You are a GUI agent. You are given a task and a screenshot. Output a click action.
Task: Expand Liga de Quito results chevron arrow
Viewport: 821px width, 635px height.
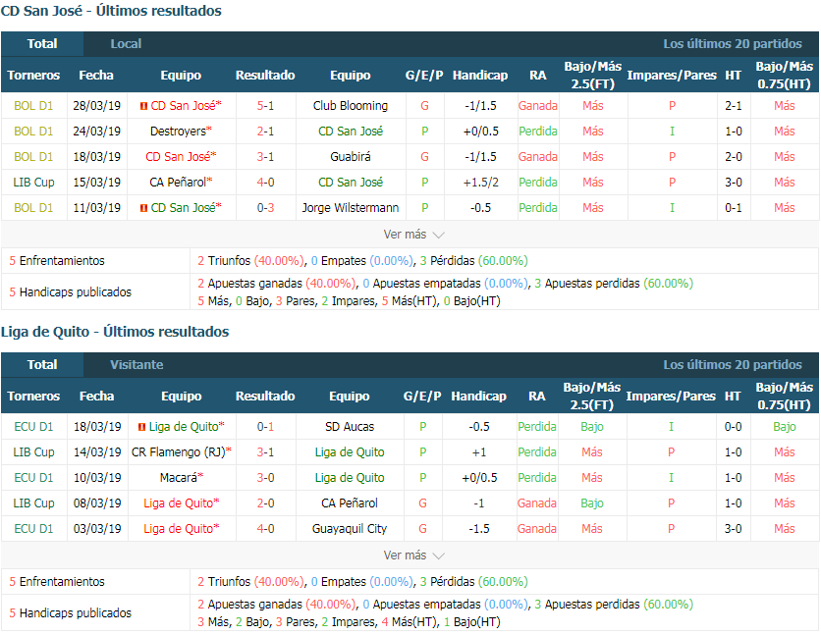pos(439,556)
